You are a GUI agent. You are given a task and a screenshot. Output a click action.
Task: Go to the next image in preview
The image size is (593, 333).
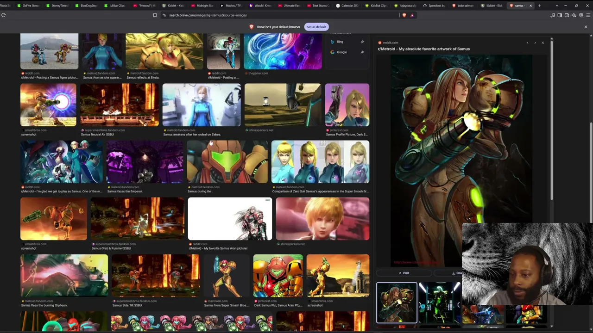point(535,43)
